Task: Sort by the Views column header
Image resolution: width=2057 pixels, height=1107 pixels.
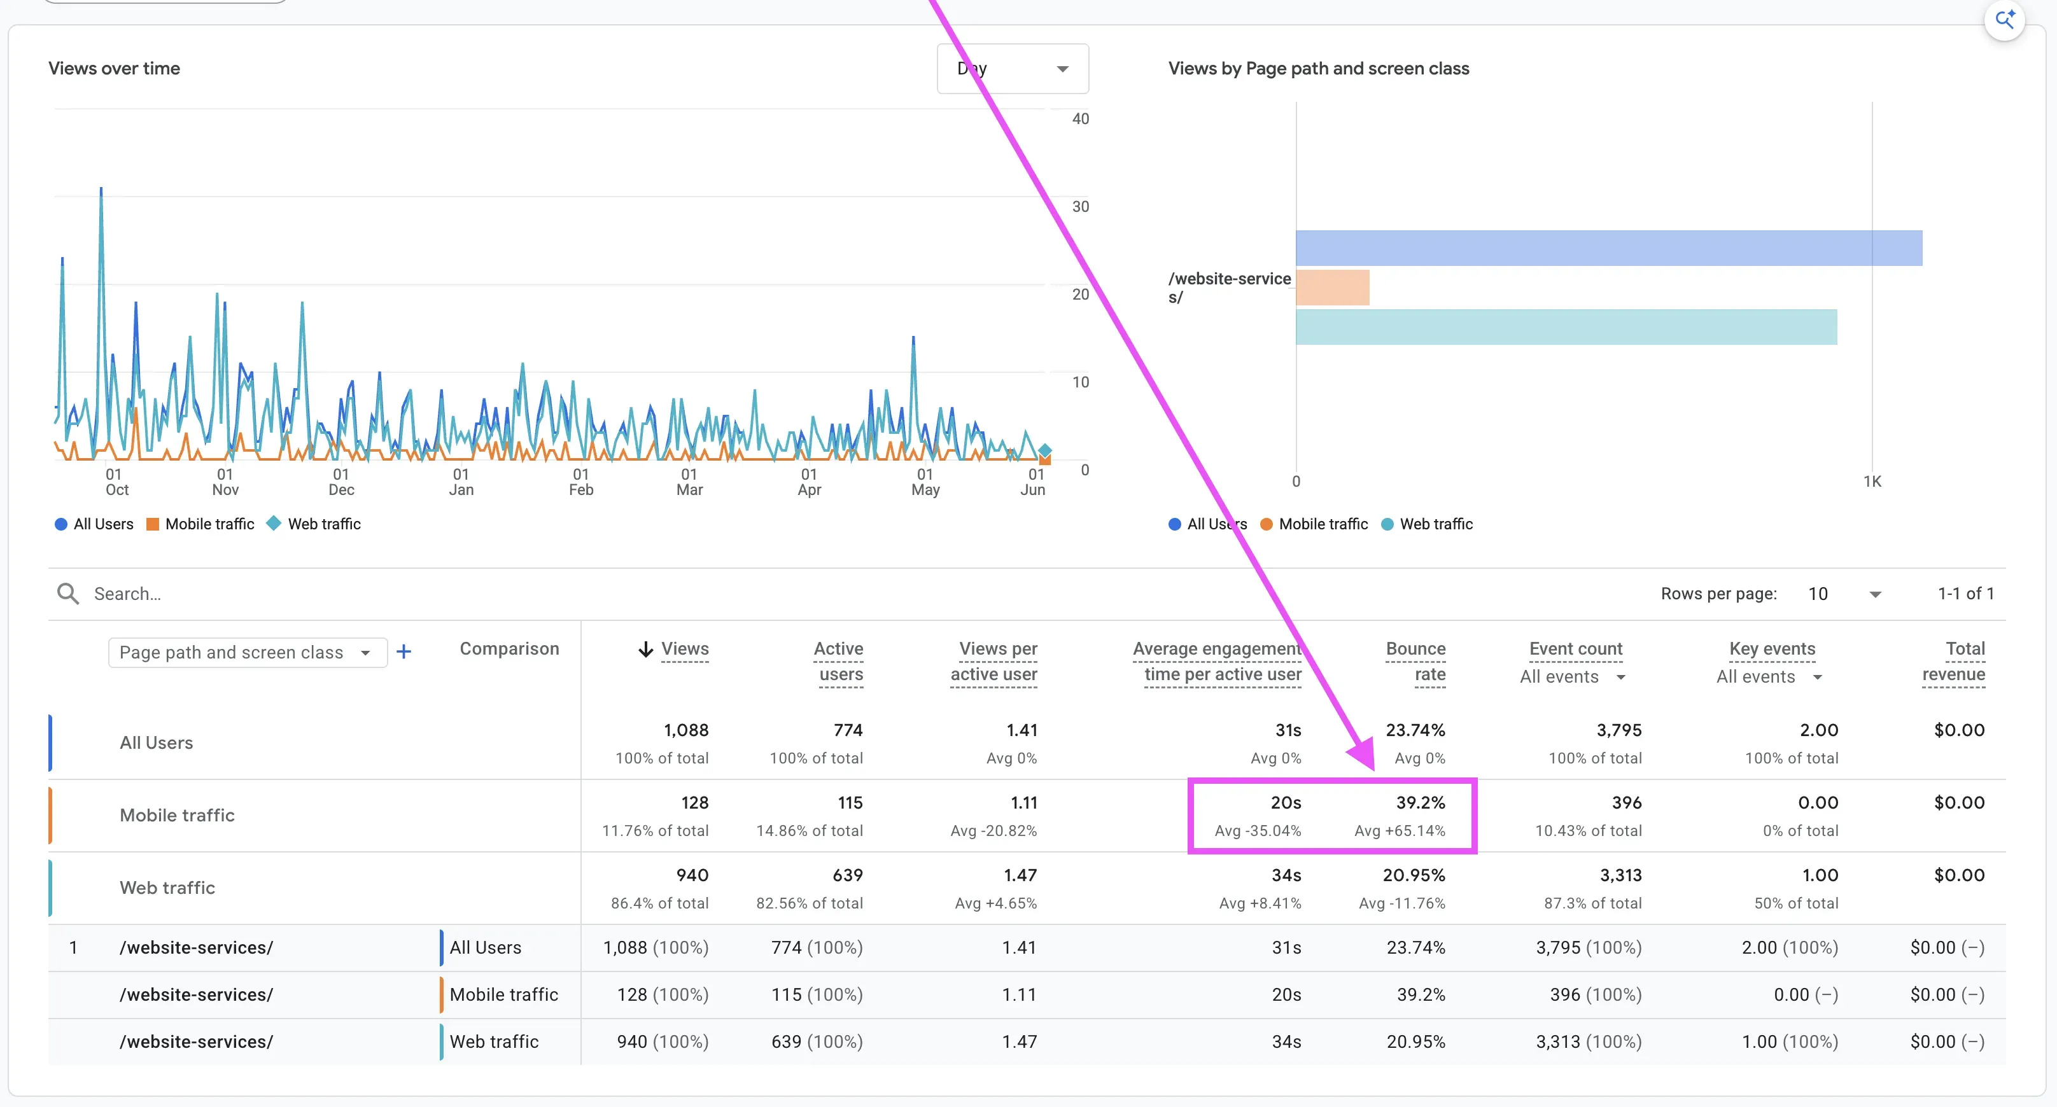Action: 684,649
